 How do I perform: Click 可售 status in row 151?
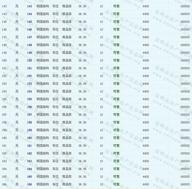(x=116, y=68)
